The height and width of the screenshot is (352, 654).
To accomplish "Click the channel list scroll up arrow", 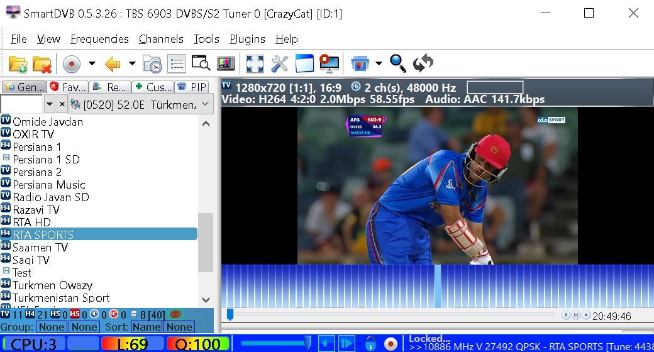I will [206, 123].
